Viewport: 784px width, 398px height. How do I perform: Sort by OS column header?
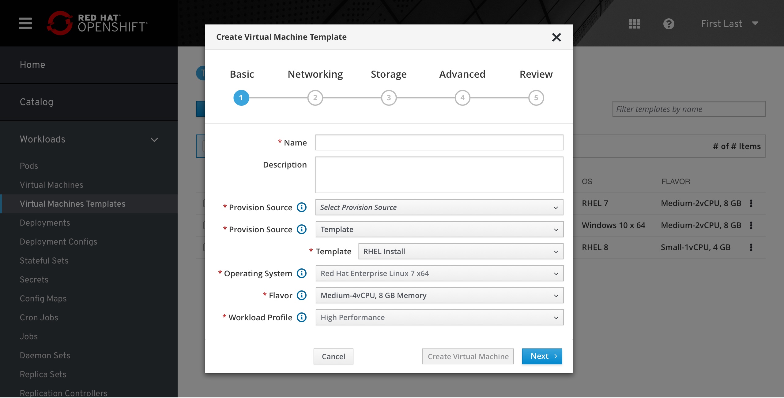coord(587,182)
